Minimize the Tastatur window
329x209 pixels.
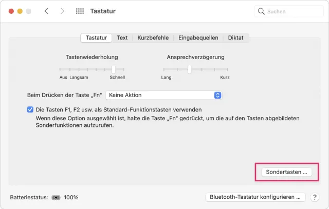click(19, 11)
